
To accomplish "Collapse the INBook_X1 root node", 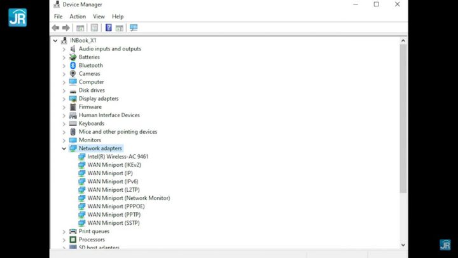I will 55,41.
